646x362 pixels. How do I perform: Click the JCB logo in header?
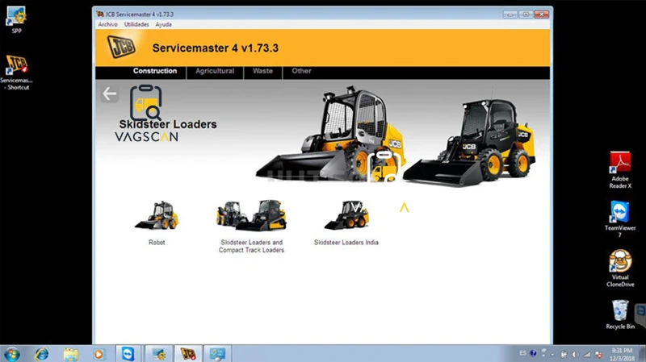(121, 47)
